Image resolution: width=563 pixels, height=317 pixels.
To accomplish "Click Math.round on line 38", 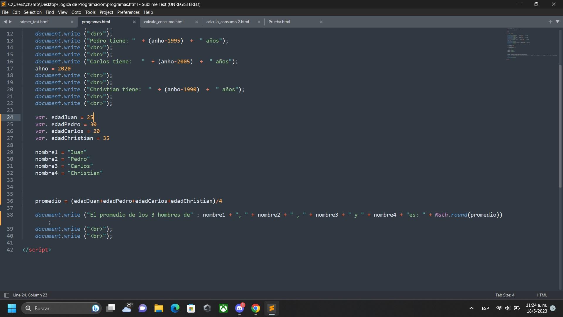I will 451,215.
